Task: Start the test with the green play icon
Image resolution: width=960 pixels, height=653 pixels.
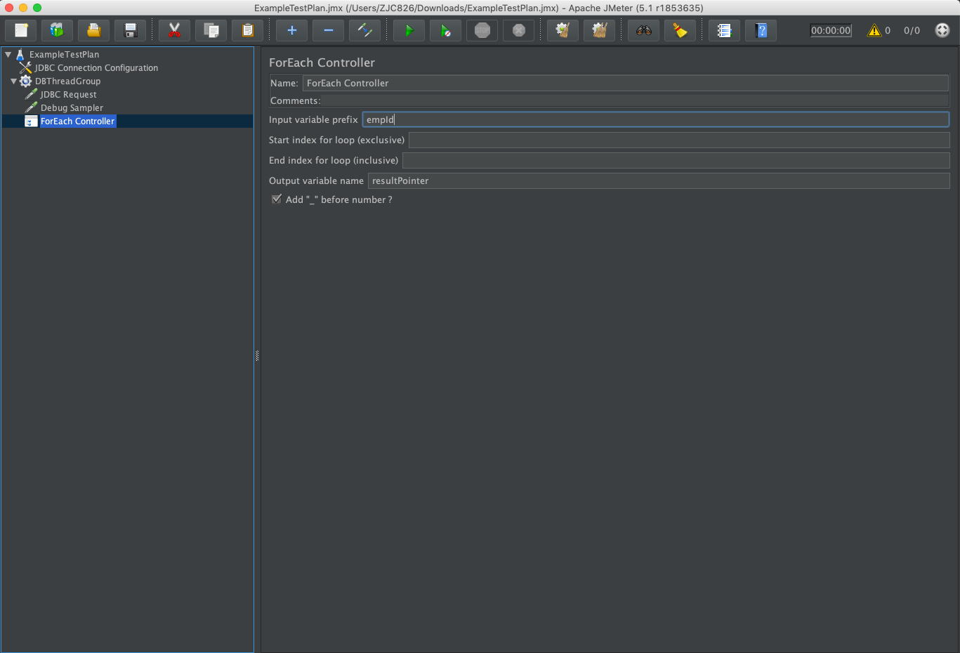Action: coord(409,30)
